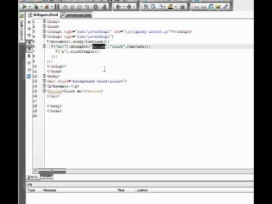This screenshot has height=204, width=272.
Task: Click the highlighted "button" selection on line 6
Action: [99, 46]
